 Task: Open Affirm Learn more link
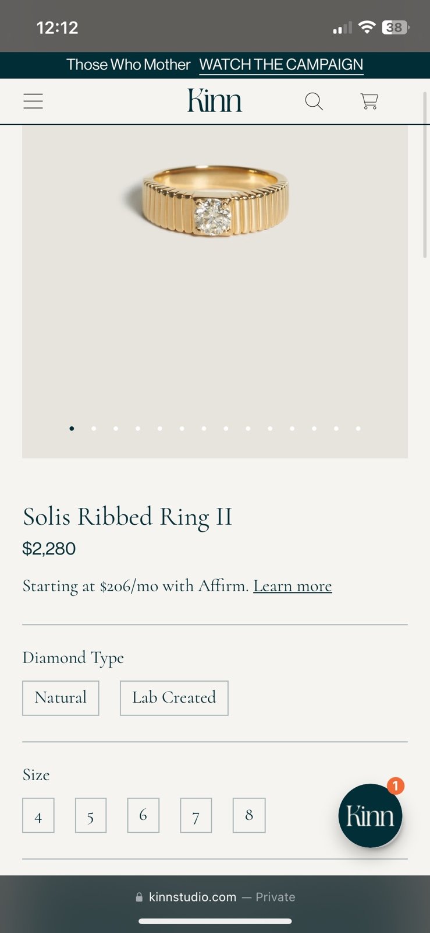[x=293, y=586]
